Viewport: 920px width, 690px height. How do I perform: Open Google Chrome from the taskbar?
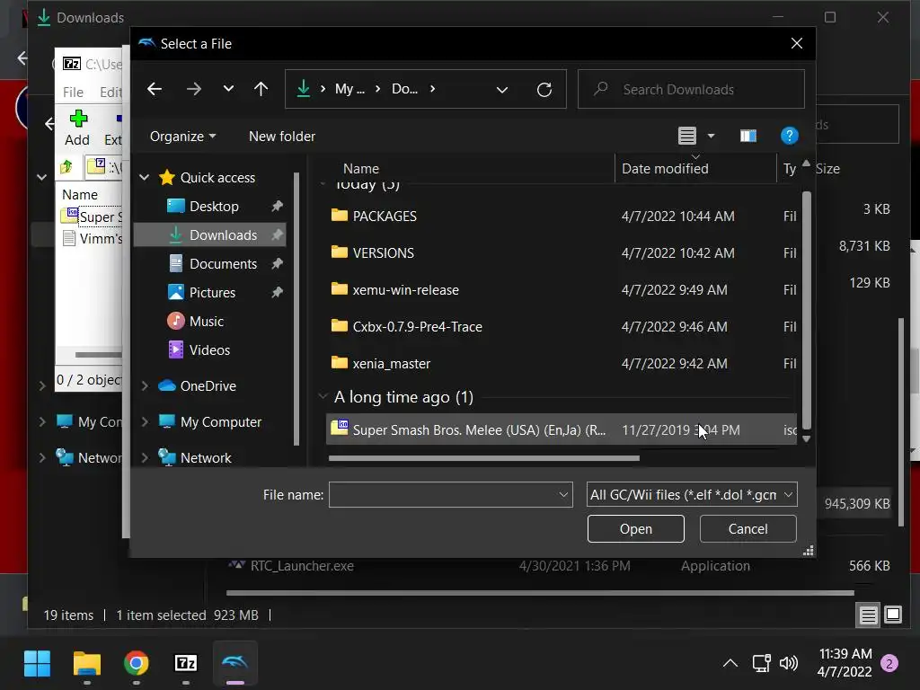tap(137, 664)
